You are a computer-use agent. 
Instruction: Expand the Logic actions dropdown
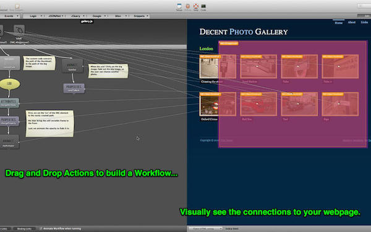[35, 16]
